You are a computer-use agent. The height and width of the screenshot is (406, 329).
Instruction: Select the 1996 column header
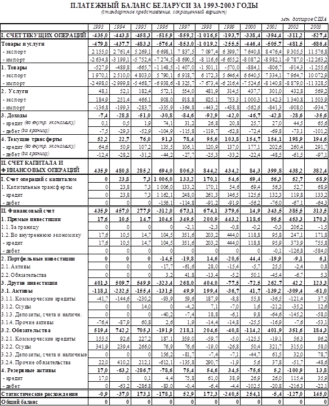point(162,27)
